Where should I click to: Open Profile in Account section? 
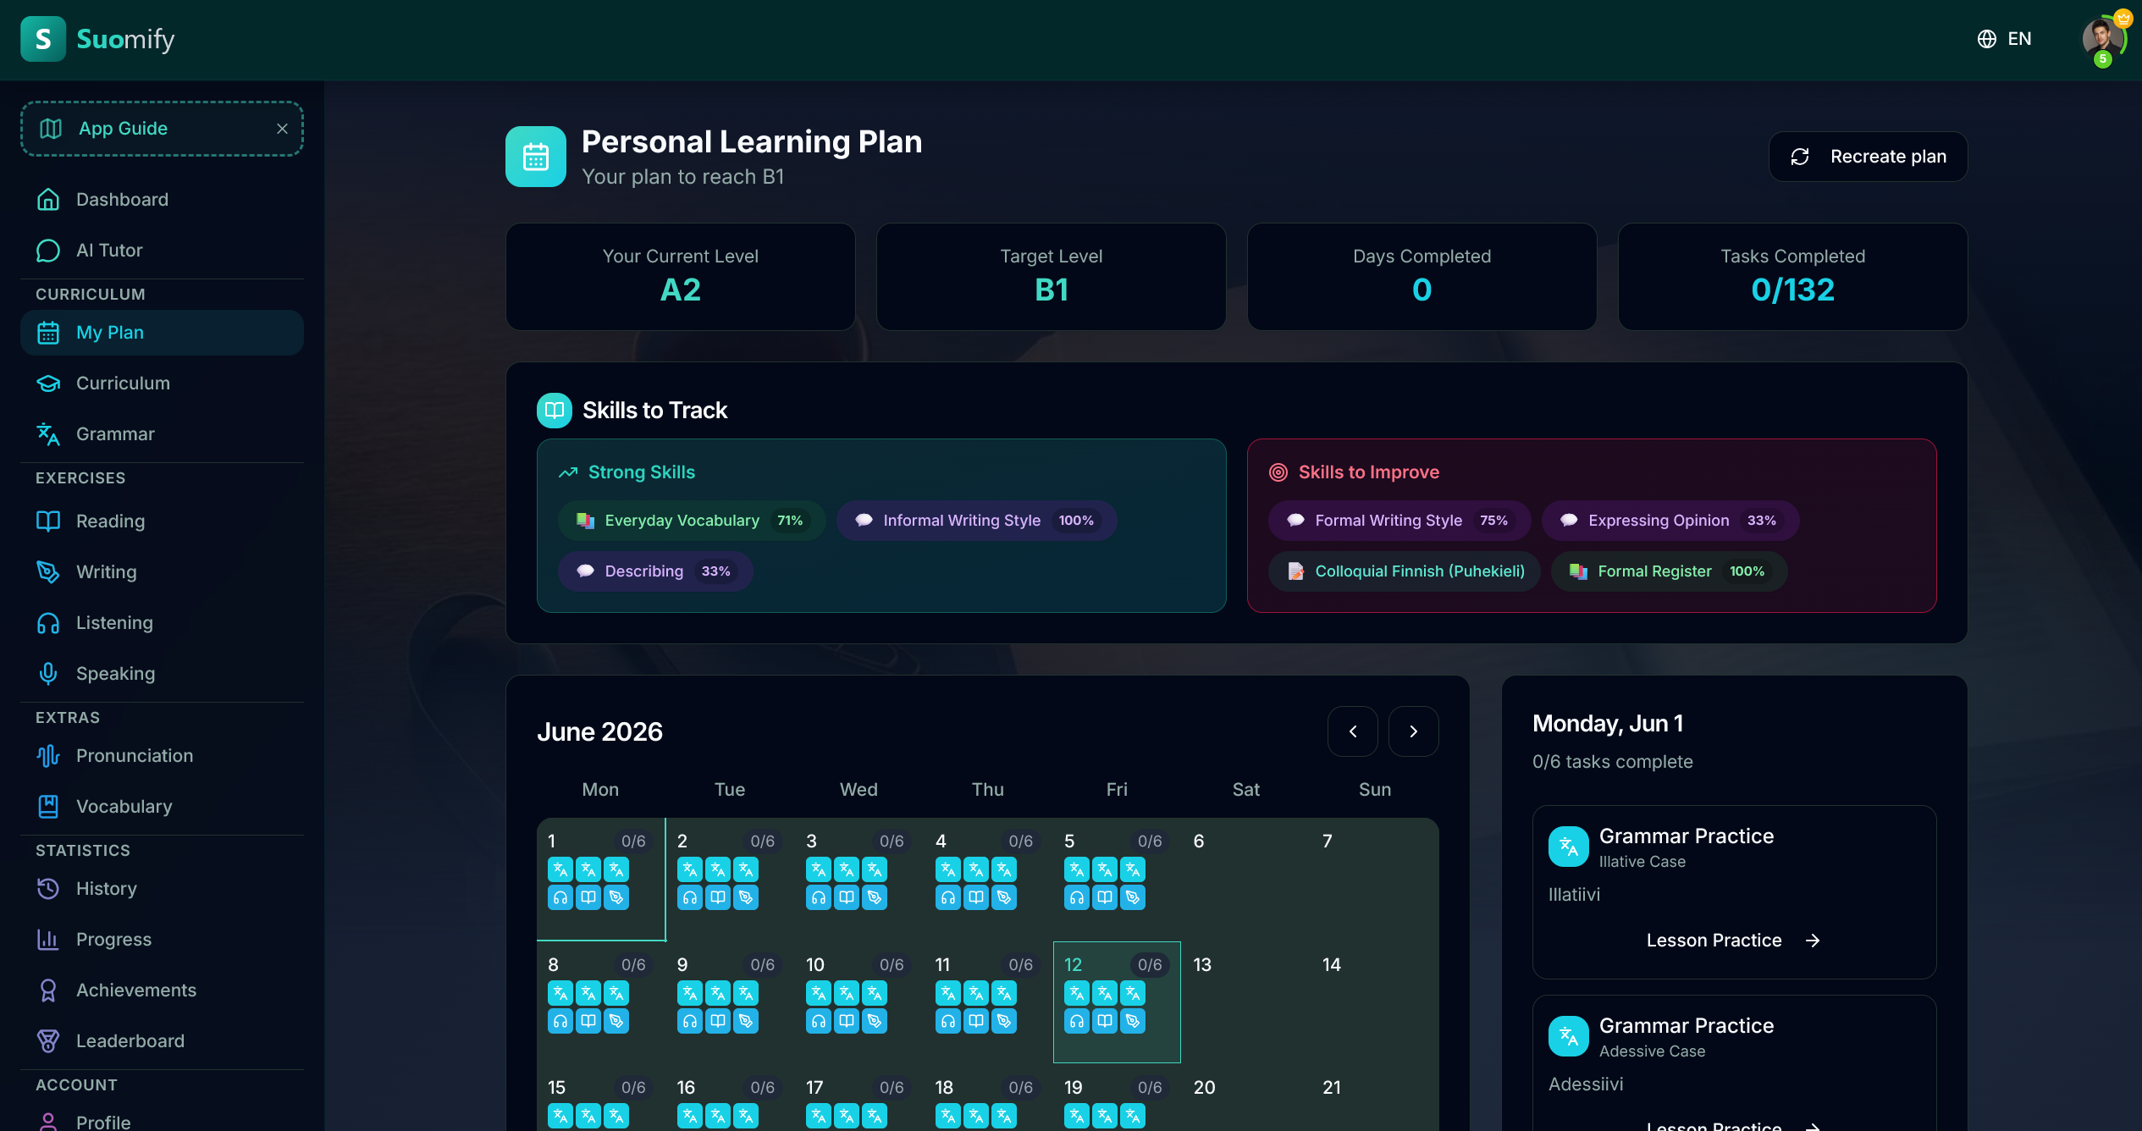[162, 1121]
